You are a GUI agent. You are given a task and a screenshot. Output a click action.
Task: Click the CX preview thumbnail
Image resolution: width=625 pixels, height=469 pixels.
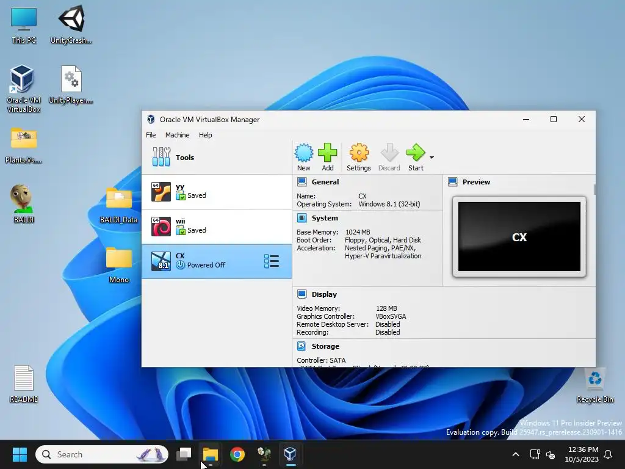pos(519,236)
